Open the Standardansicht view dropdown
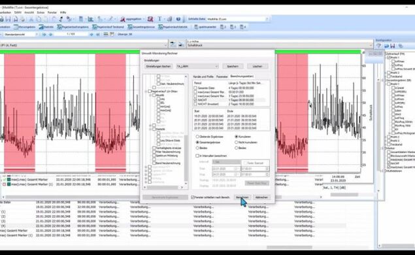The height and width of the screenshot is (255, 415). [20, 35]
